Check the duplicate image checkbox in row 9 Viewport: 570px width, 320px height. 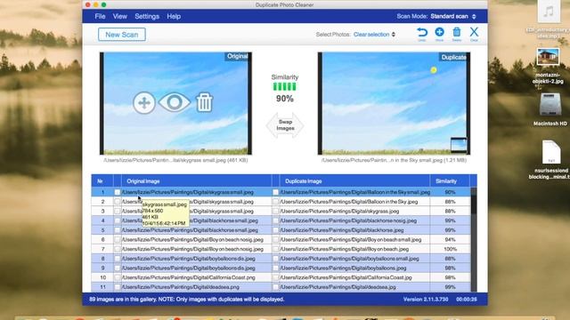coord(275,268)
